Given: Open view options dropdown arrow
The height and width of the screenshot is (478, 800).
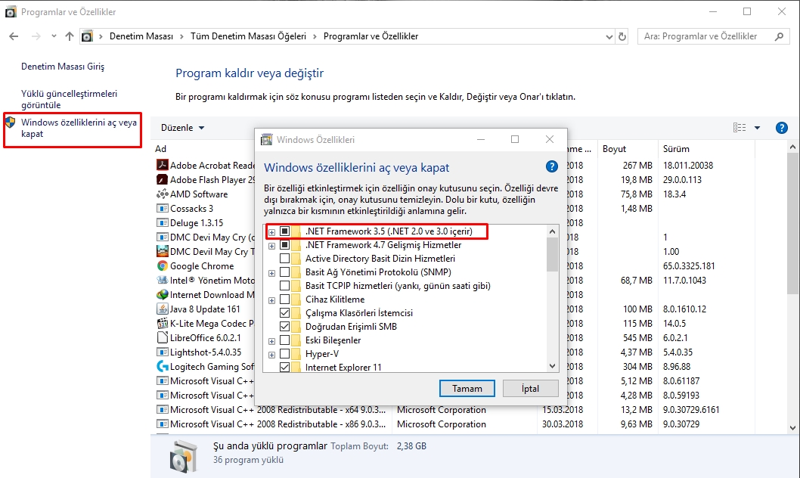Looking at the screenshot, I should [757, 128].
